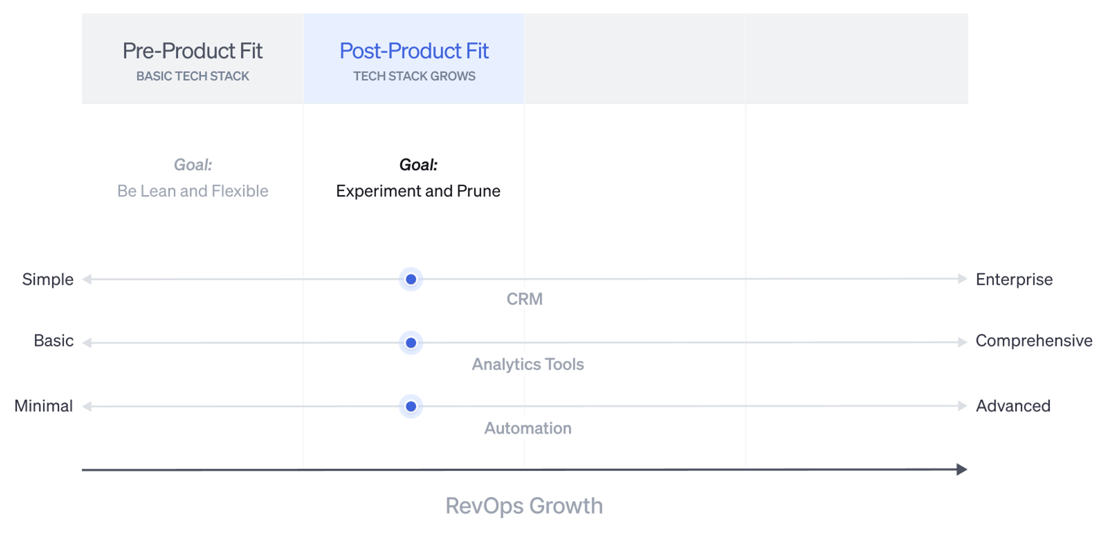The width and height of the screenshot is (1107, 539).
Task: Click the left arrowhead beside Minimal
Action: coord(87,406)
